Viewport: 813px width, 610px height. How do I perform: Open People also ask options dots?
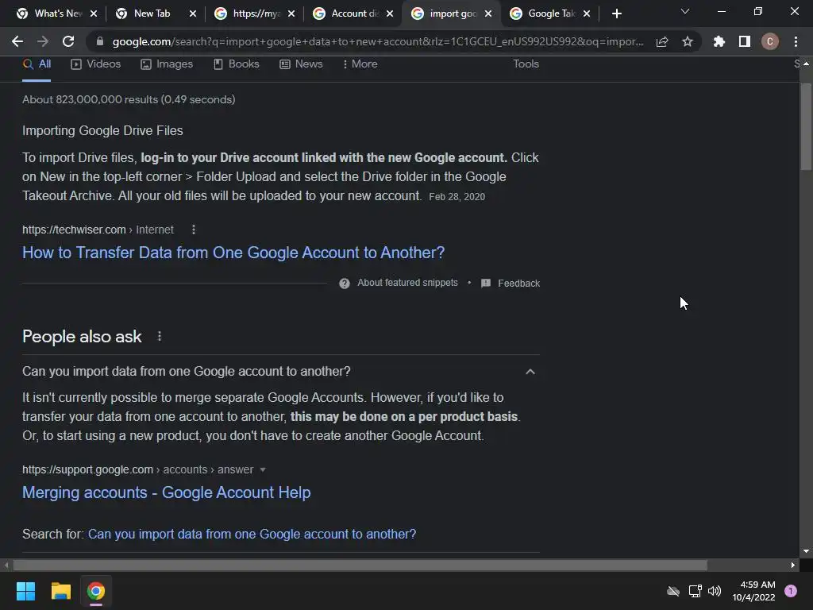tap(159, 337)
